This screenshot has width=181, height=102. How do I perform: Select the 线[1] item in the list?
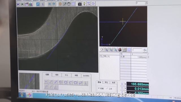[x=107, y=56]
